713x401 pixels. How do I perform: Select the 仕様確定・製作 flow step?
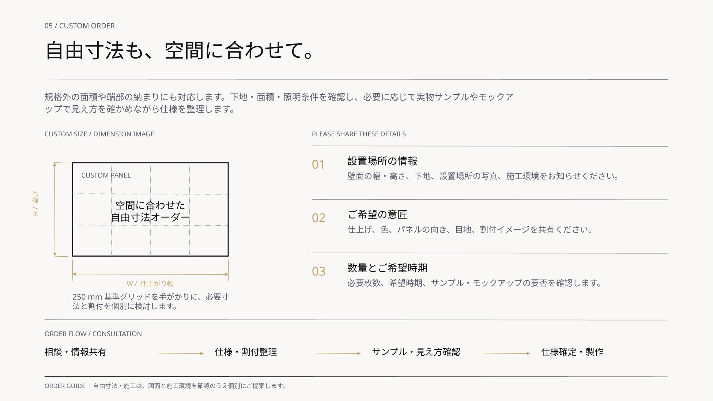pyautogui.click(x=572, y=352)
